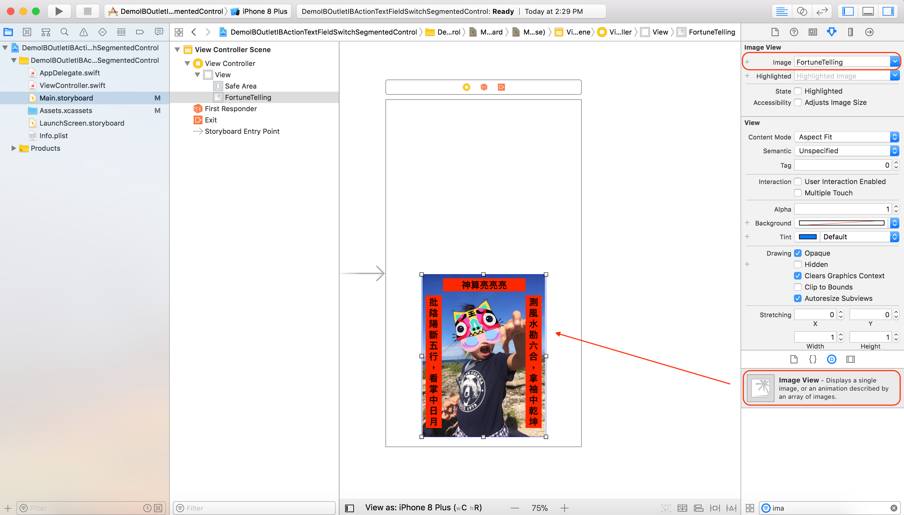This screenshot has height=515, width=904.
Task: Uncheck the Opaque drawing checkbox
Action: tap(798, 253)
